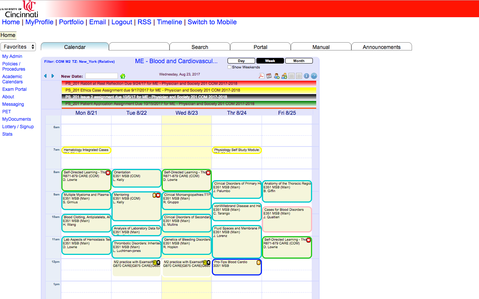
Task: Open the RSS link
Action: click(144, 22)
